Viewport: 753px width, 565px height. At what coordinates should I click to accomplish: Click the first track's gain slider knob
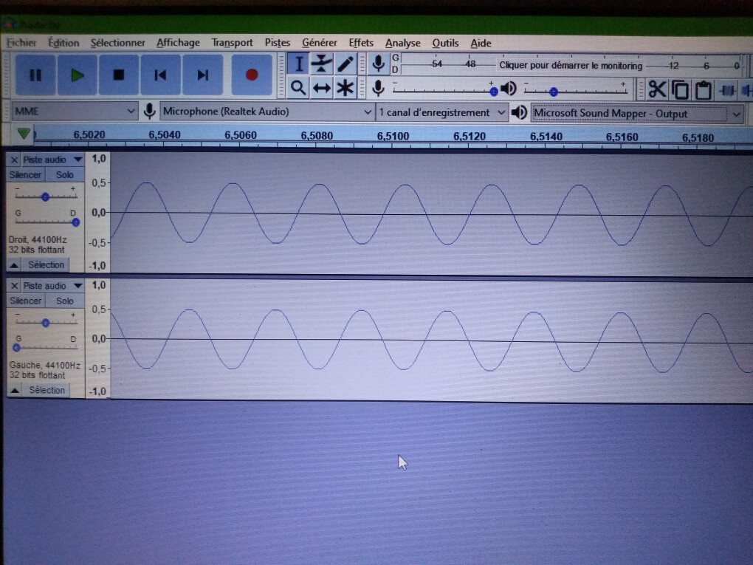tap(45, 197)
